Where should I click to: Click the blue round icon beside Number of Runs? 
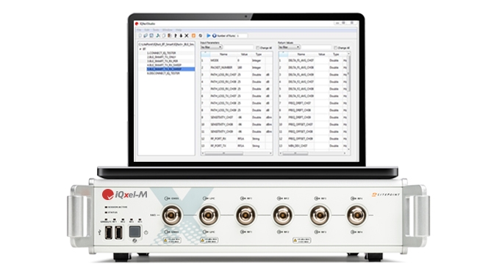214,35
